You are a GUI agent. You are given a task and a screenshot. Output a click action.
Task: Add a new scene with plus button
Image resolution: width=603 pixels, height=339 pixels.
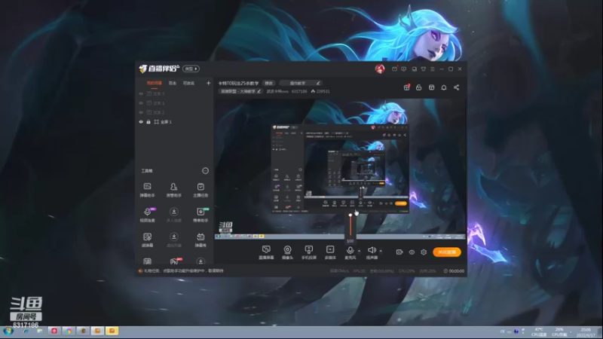(209, 83)
